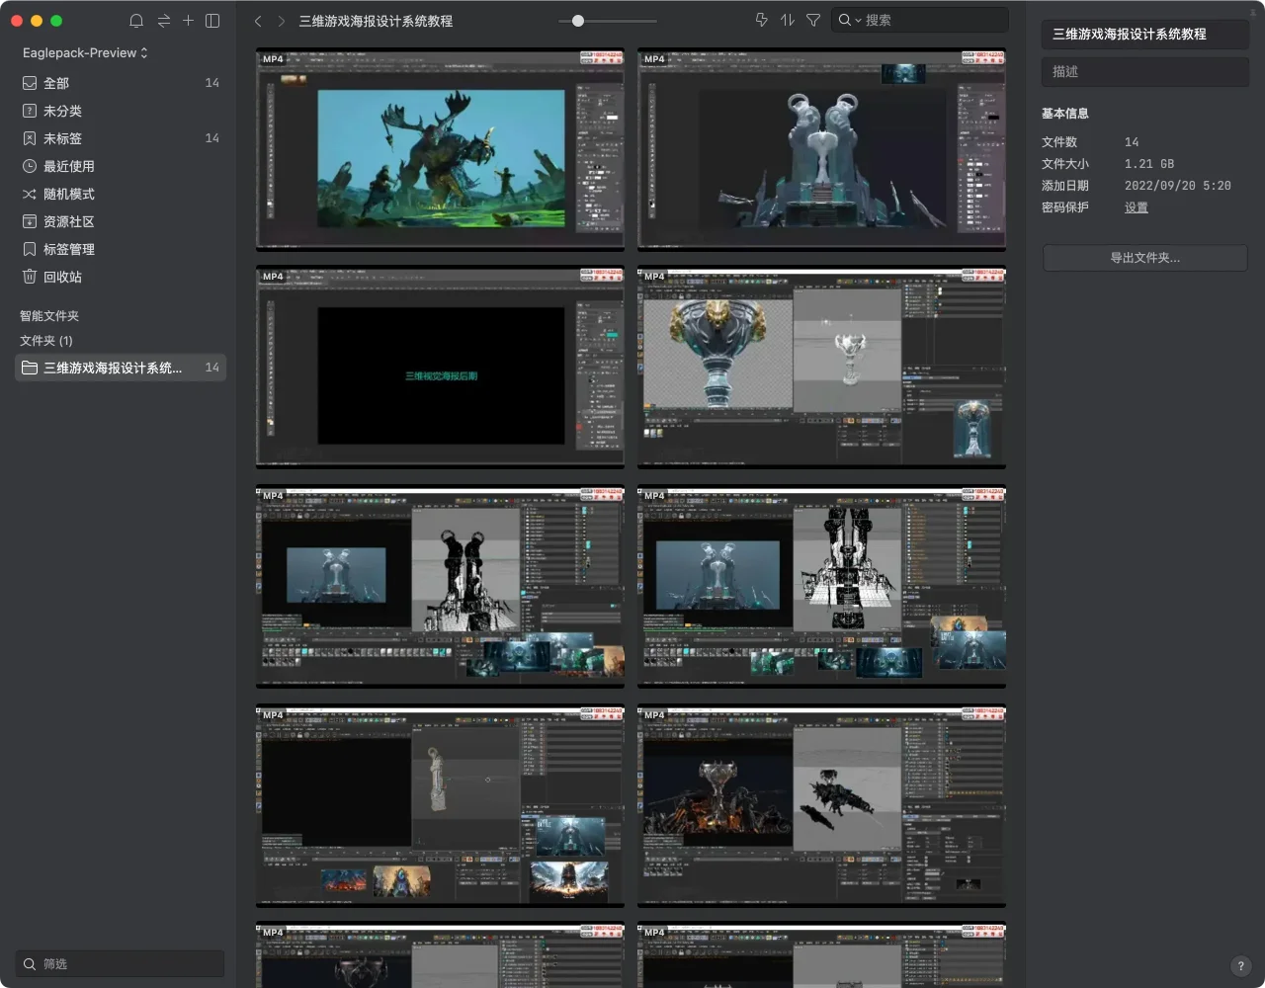Click the 智能文件夹 section header
This screenshot has height=988, width=1265.
49,316
